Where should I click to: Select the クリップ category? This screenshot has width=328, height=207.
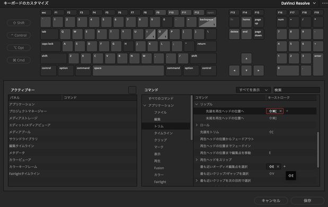pos(160,140)
